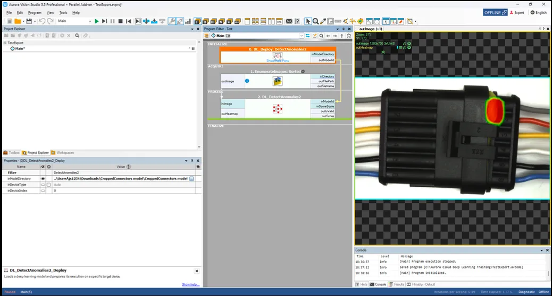Click the OFFLINE status button

(495, 12)
